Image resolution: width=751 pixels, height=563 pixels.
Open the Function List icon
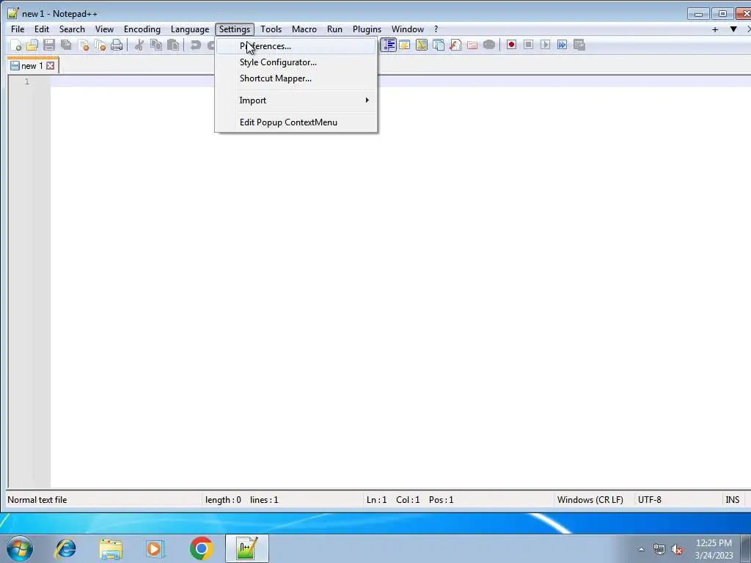click(x=455, y=45)
